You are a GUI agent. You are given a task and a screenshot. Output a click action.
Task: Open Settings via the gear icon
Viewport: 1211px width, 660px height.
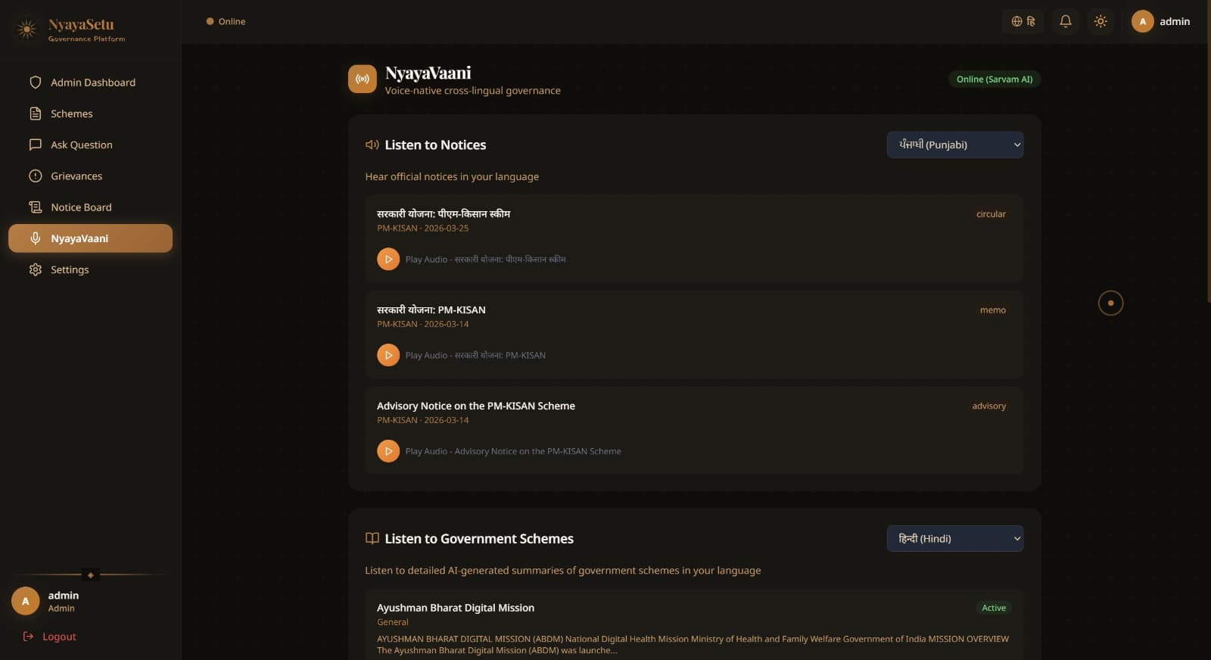(36, 269)
